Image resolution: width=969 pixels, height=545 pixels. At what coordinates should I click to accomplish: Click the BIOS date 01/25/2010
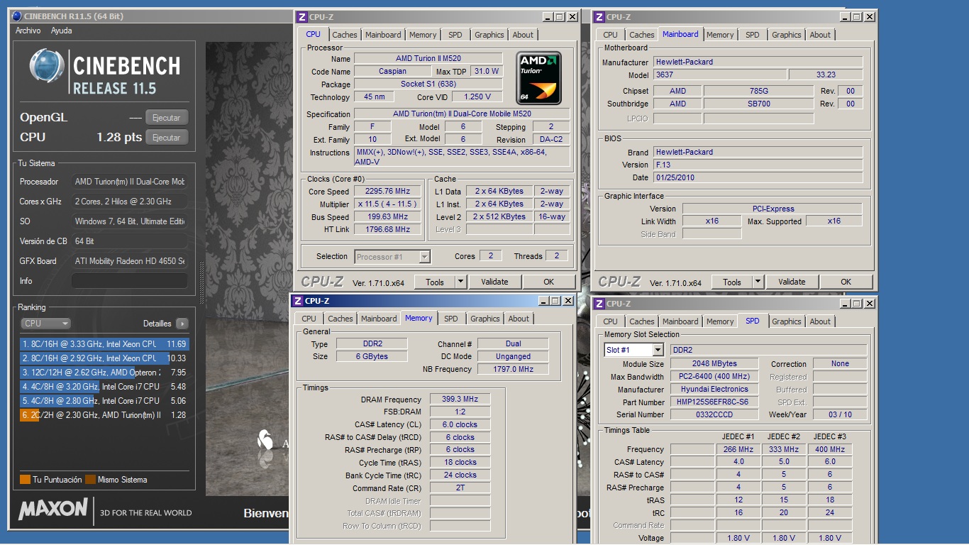[x=758, y=177]
